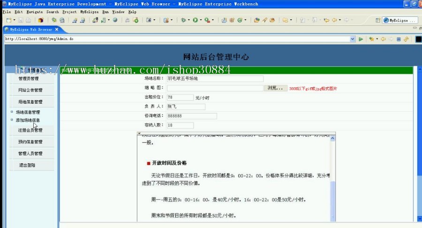Click the bulleted 添加场地信息 sidebar link
The height and width of the screenshot is (228, 422).
(28, 120)
